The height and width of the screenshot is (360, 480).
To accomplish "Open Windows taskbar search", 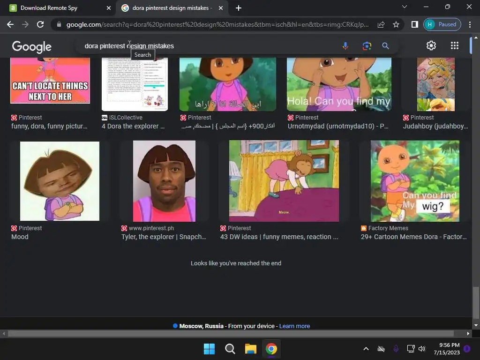I will pyautogui.click(x=230, y=349).
